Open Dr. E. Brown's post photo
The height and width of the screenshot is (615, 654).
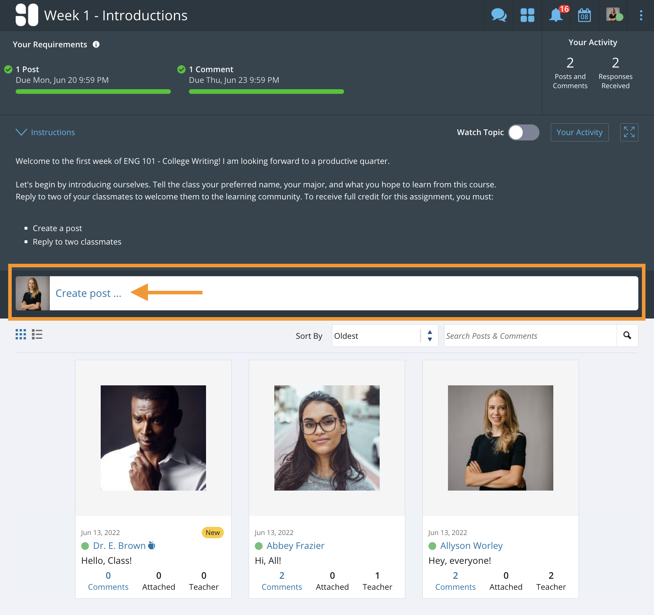pyautogui.click(x=153, y=438)
